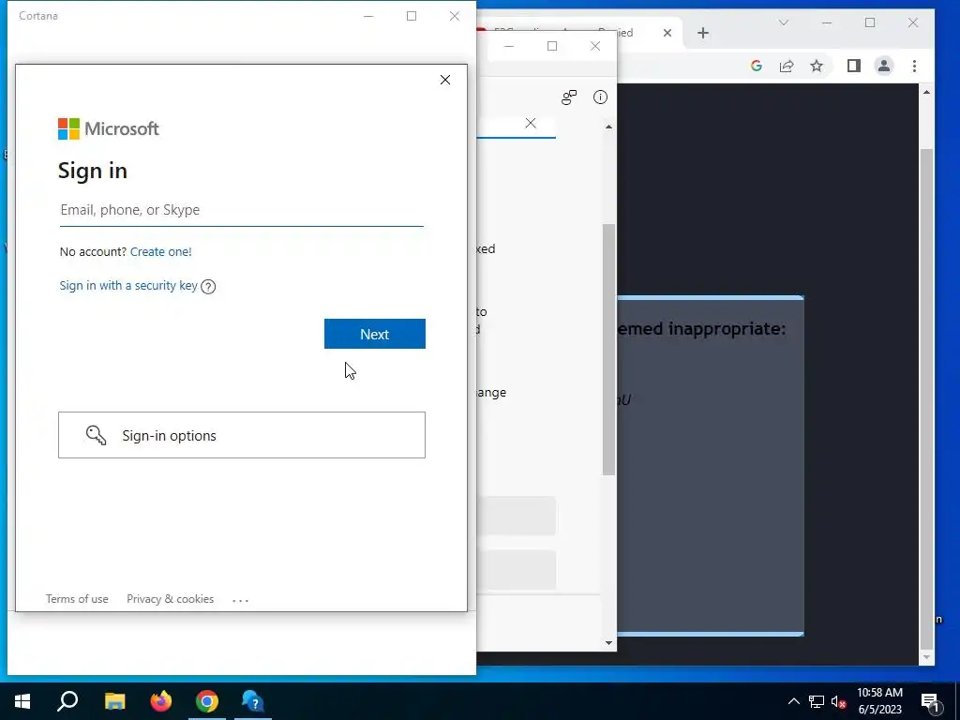Image resolution: width=960 pixels, height=720 pixels.
Task: Click scroll down arrow in middle window
Action: click(x=608, y=642)
